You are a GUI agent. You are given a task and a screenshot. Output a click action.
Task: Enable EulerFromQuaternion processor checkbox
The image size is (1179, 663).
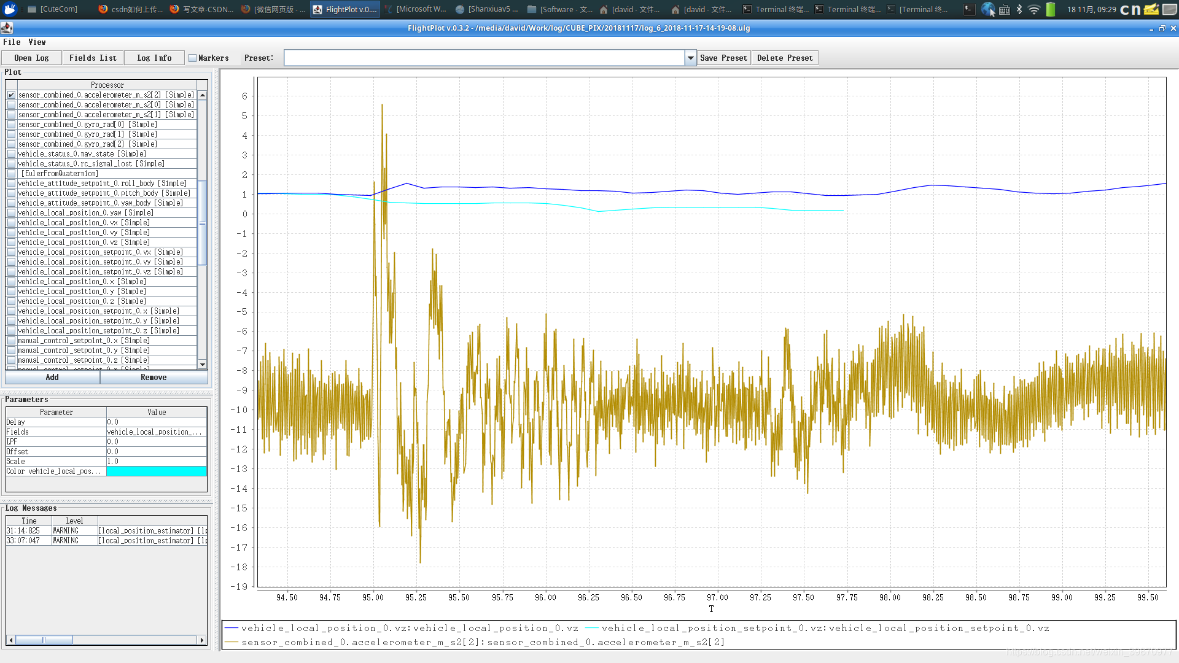(x=12, y=174)
